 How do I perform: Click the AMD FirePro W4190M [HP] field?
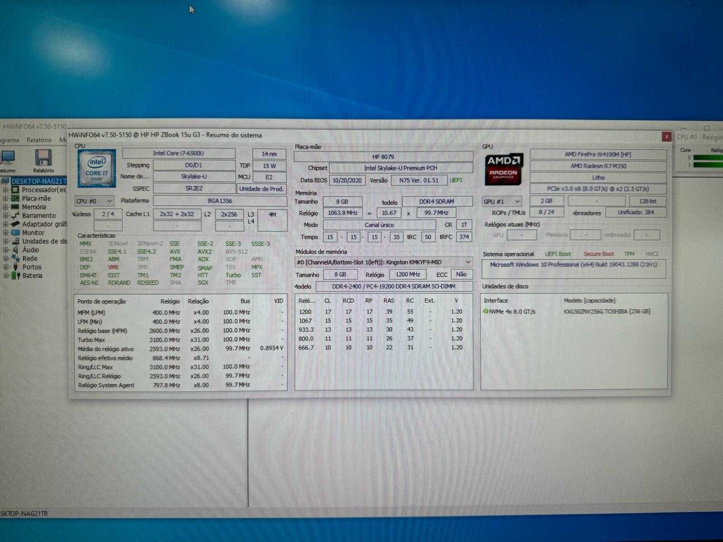(598, 154)
